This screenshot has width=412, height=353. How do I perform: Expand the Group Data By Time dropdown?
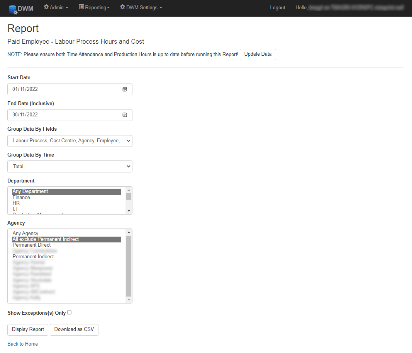coord(70,167)
